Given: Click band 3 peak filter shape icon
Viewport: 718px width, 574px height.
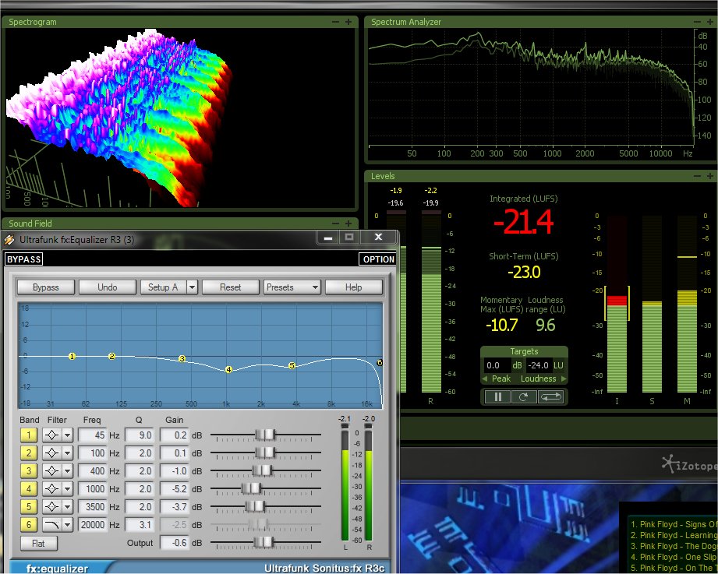Looking at the screenshot, I should pyautogui.click(x=51, y=470).
